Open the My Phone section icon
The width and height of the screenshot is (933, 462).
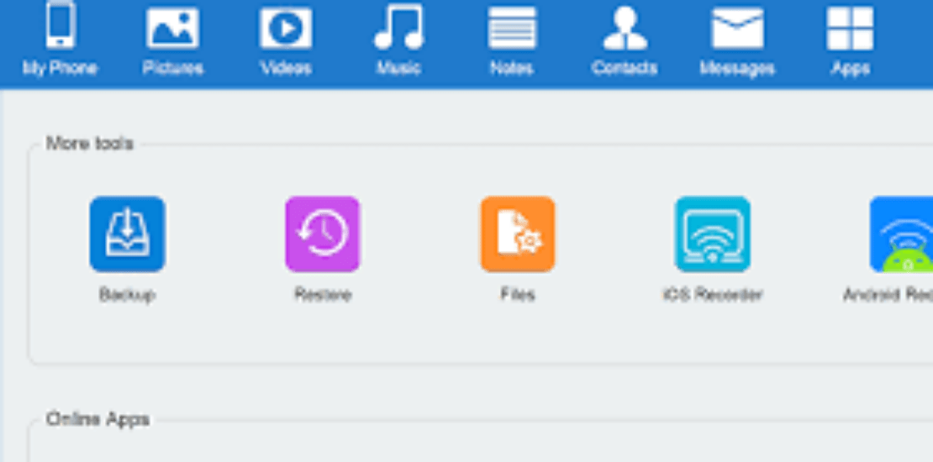tap(60, 25)
